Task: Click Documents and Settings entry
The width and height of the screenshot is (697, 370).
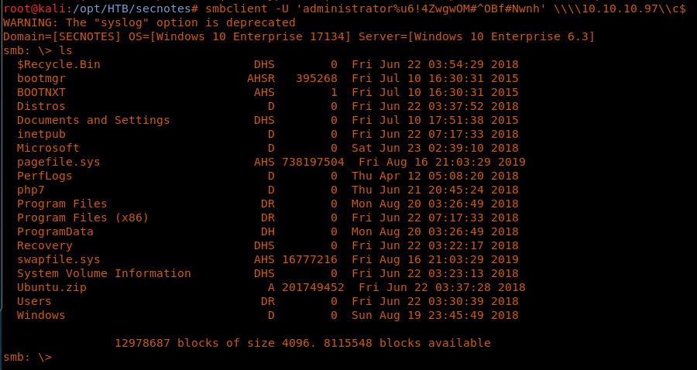Action: [93, 120]
